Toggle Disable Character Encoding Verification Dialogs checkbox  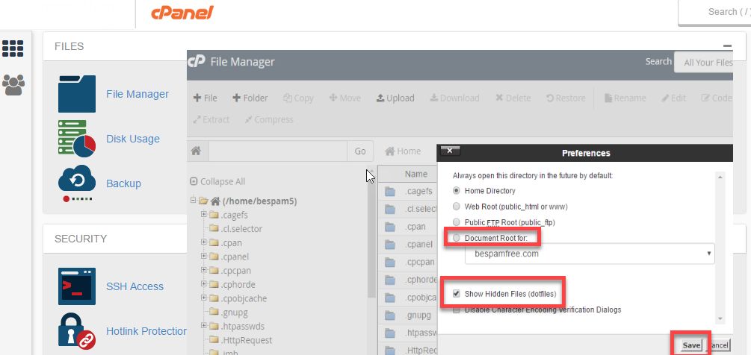coord(457,310)
